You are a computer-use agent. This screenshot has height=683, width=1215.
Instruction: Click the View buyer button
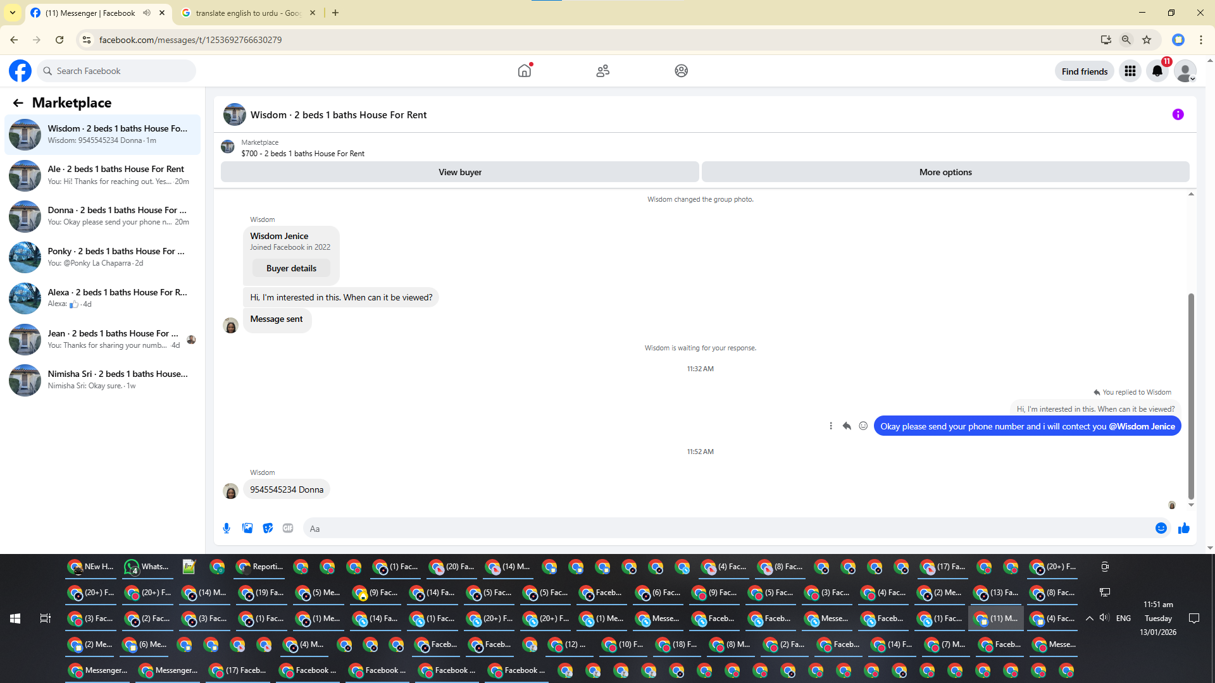coord(459,172)
